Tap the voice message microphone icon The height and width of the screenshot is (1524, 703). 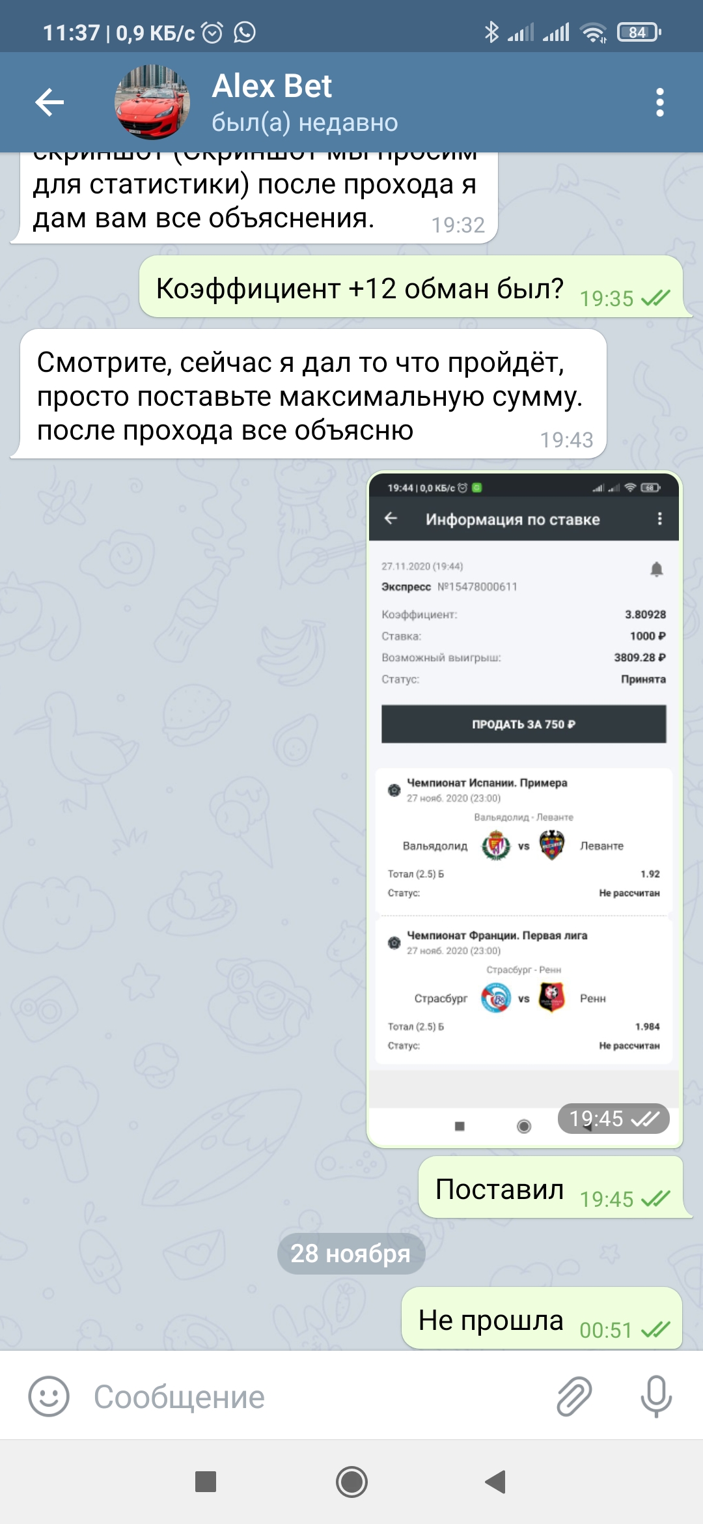656,1396
